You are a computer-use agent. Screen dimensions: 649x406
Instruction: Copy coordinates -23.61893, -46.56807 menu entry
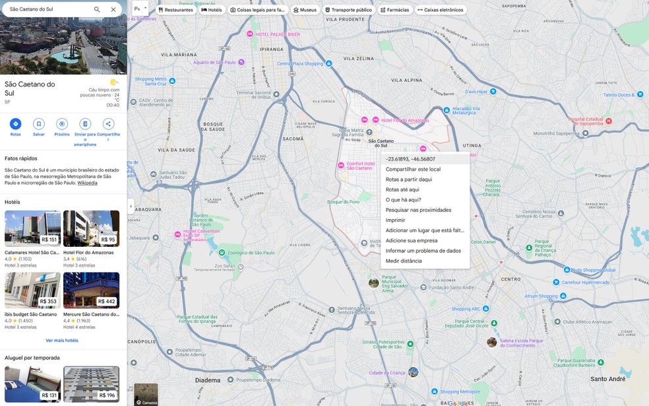click(x=425, y=159)
